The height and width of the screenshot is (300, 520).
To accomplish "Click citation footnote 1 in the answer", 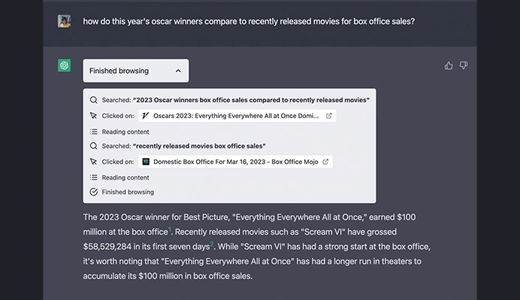I will tap(170, 229).
